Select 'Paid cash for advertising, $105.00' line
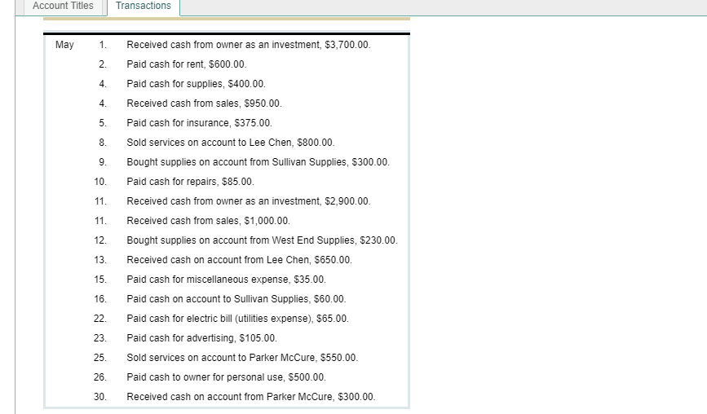This screenshot has height=414, width=707. [202, 338]
